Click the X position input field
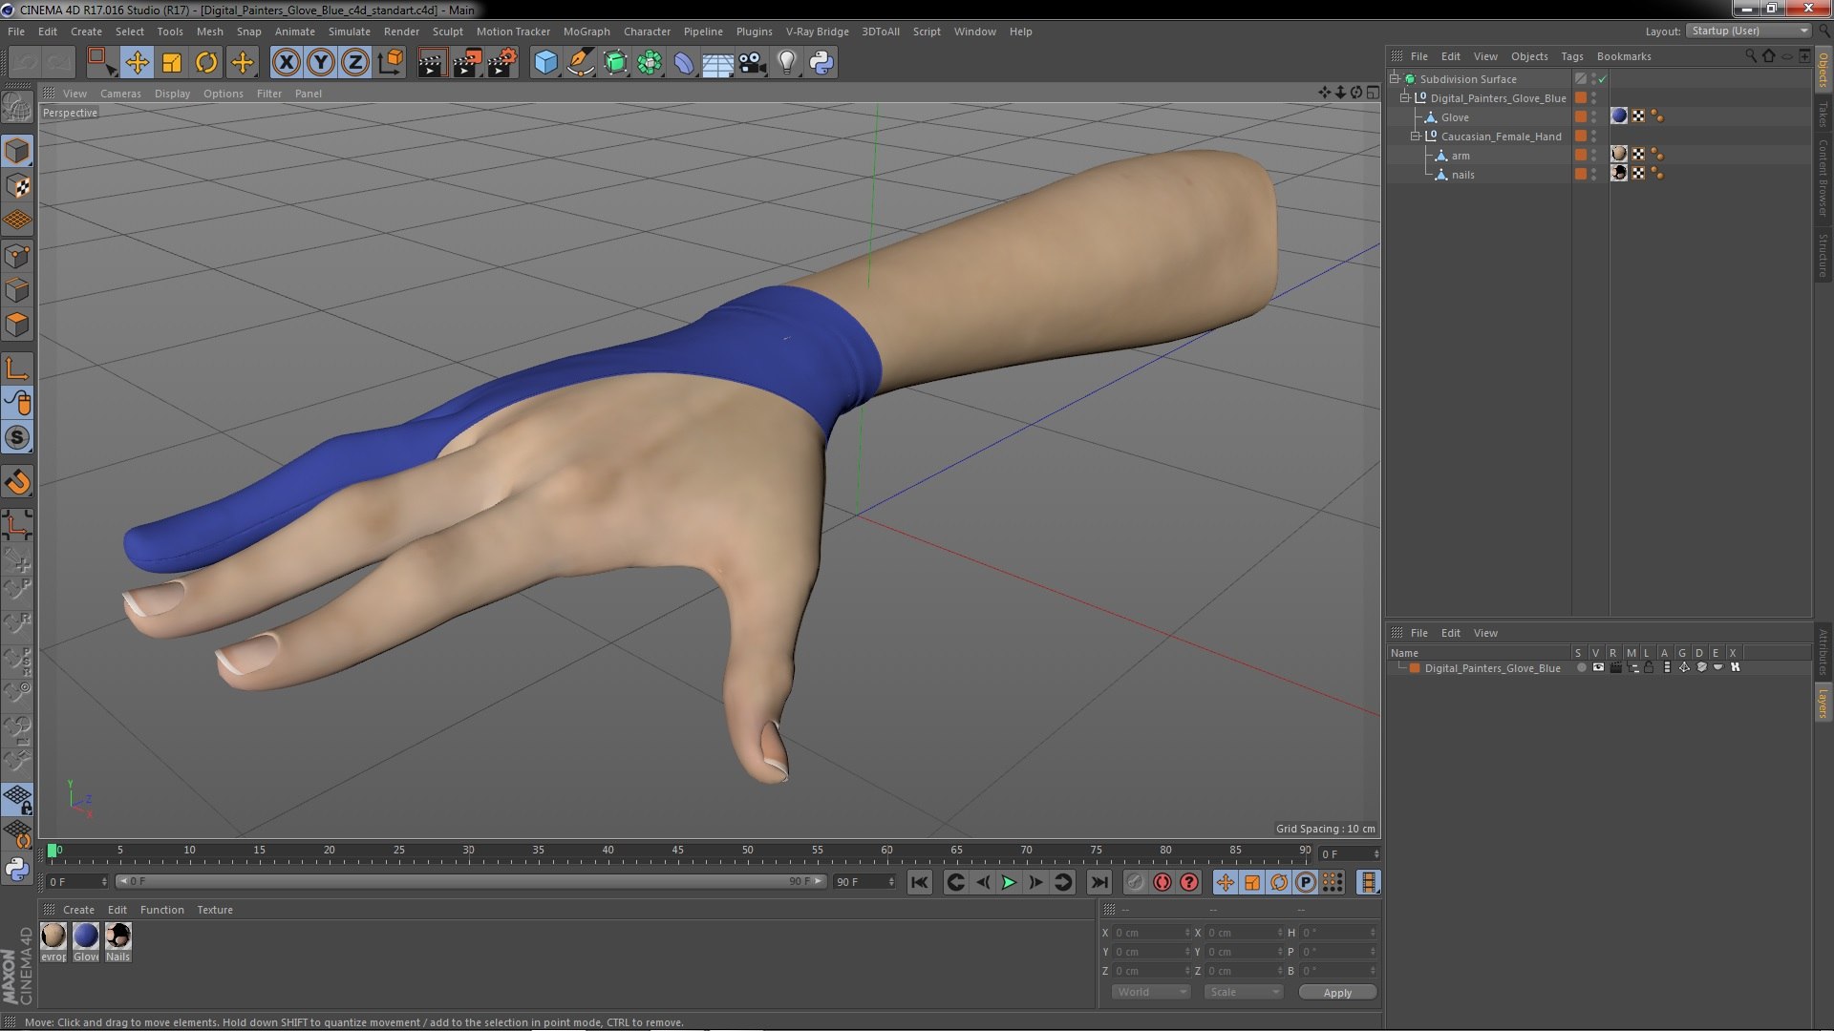The width and height of the screenshot is (1834, 1031). [1150, 933]
